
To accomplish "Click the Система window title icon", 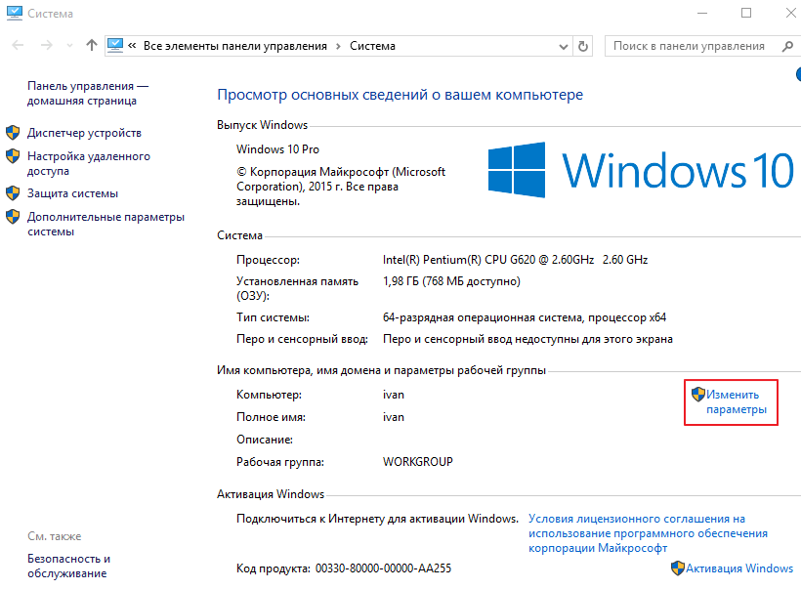I will coord(15,14).
